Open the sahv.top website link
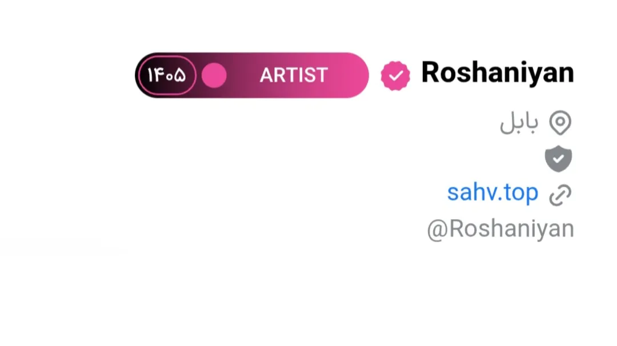The image size is (617, 346). pos(492,193)
